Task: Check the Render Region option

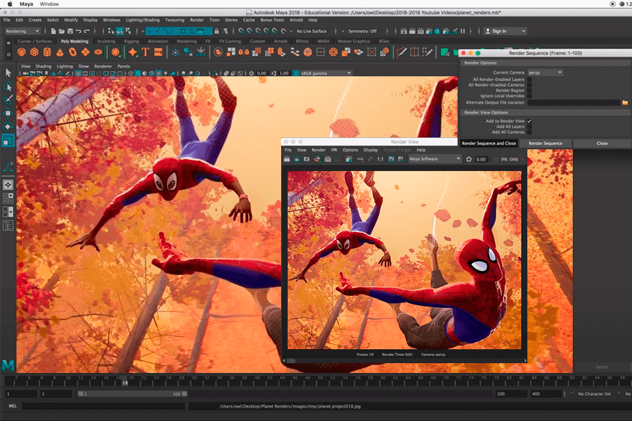Action: tap(529, 90)
